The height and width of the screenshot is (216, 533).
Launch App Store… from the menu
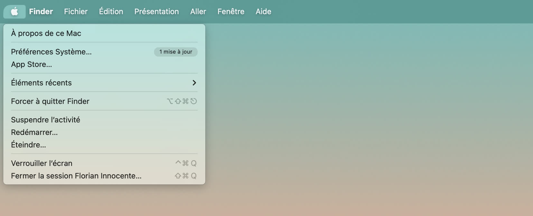click(104, 64)
